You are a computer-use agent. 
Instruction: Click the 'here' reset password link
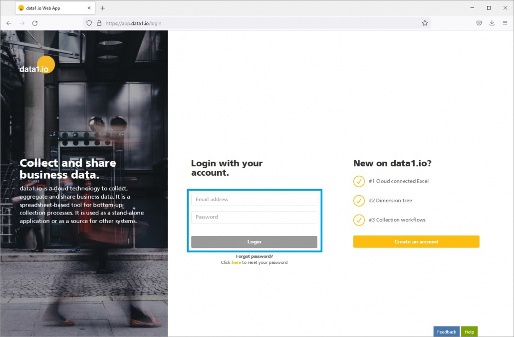click(x=236, y=262)
